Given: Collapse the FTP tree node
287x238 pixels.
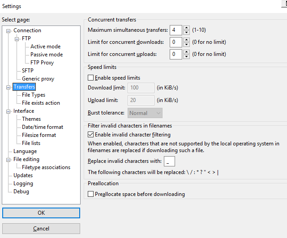Looking at the screenshot, I should click(17, 39).
